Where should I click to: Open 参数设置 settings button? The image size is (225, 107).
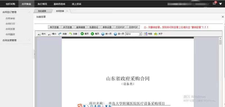coord(107,27)
